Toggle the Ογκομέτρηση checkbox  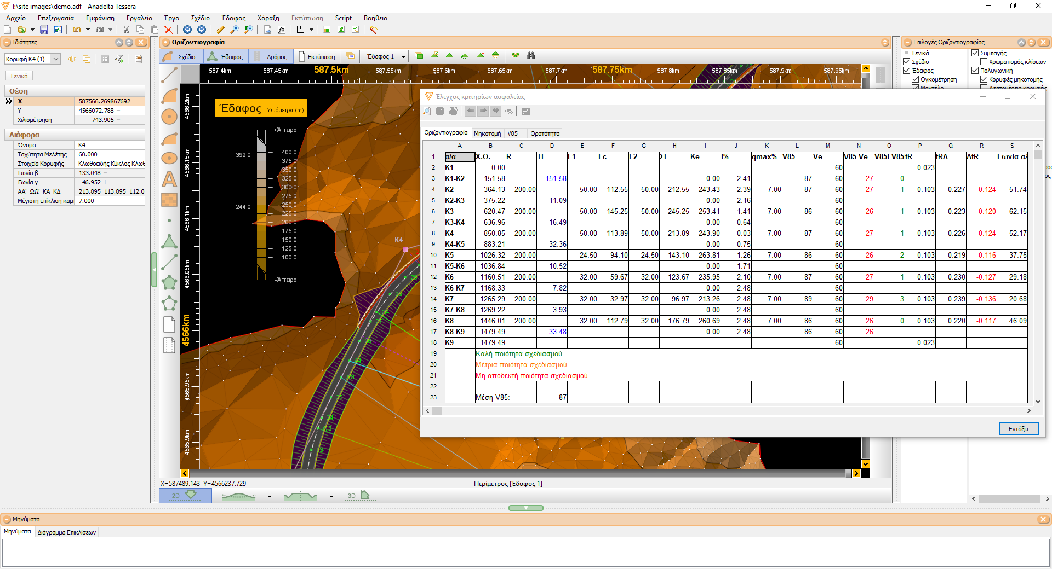point(916,79)
